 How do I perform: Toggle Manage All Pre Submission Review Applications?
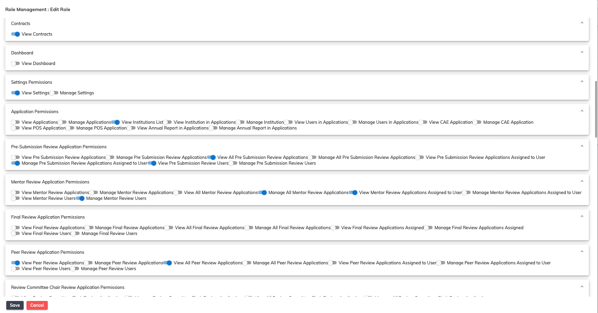click(312, 157)
